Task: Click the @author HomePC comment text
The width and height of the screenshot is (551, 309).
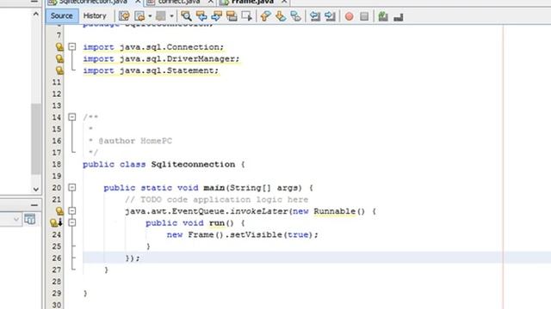Action: click(135, 141)
